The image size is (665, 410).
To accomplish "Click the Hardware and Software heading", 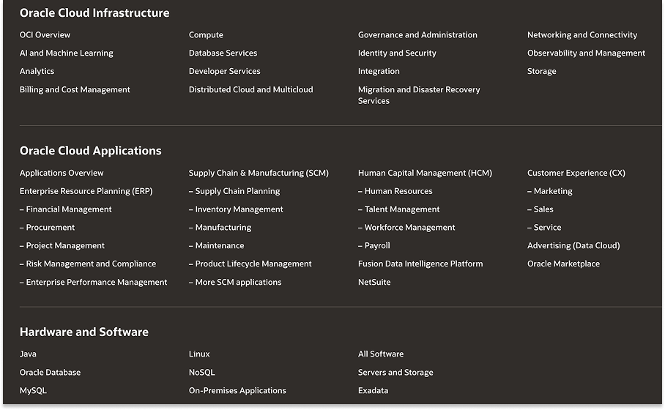I will tap(84, 332).
